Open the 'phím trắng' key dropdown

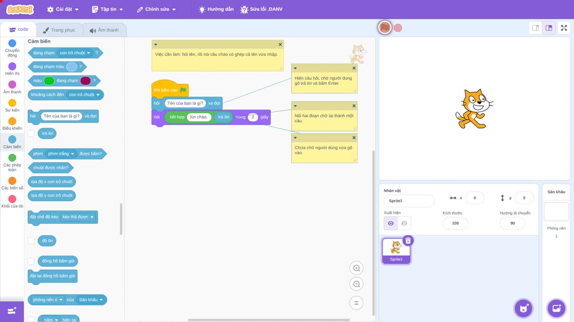click(x=61, y=154)
